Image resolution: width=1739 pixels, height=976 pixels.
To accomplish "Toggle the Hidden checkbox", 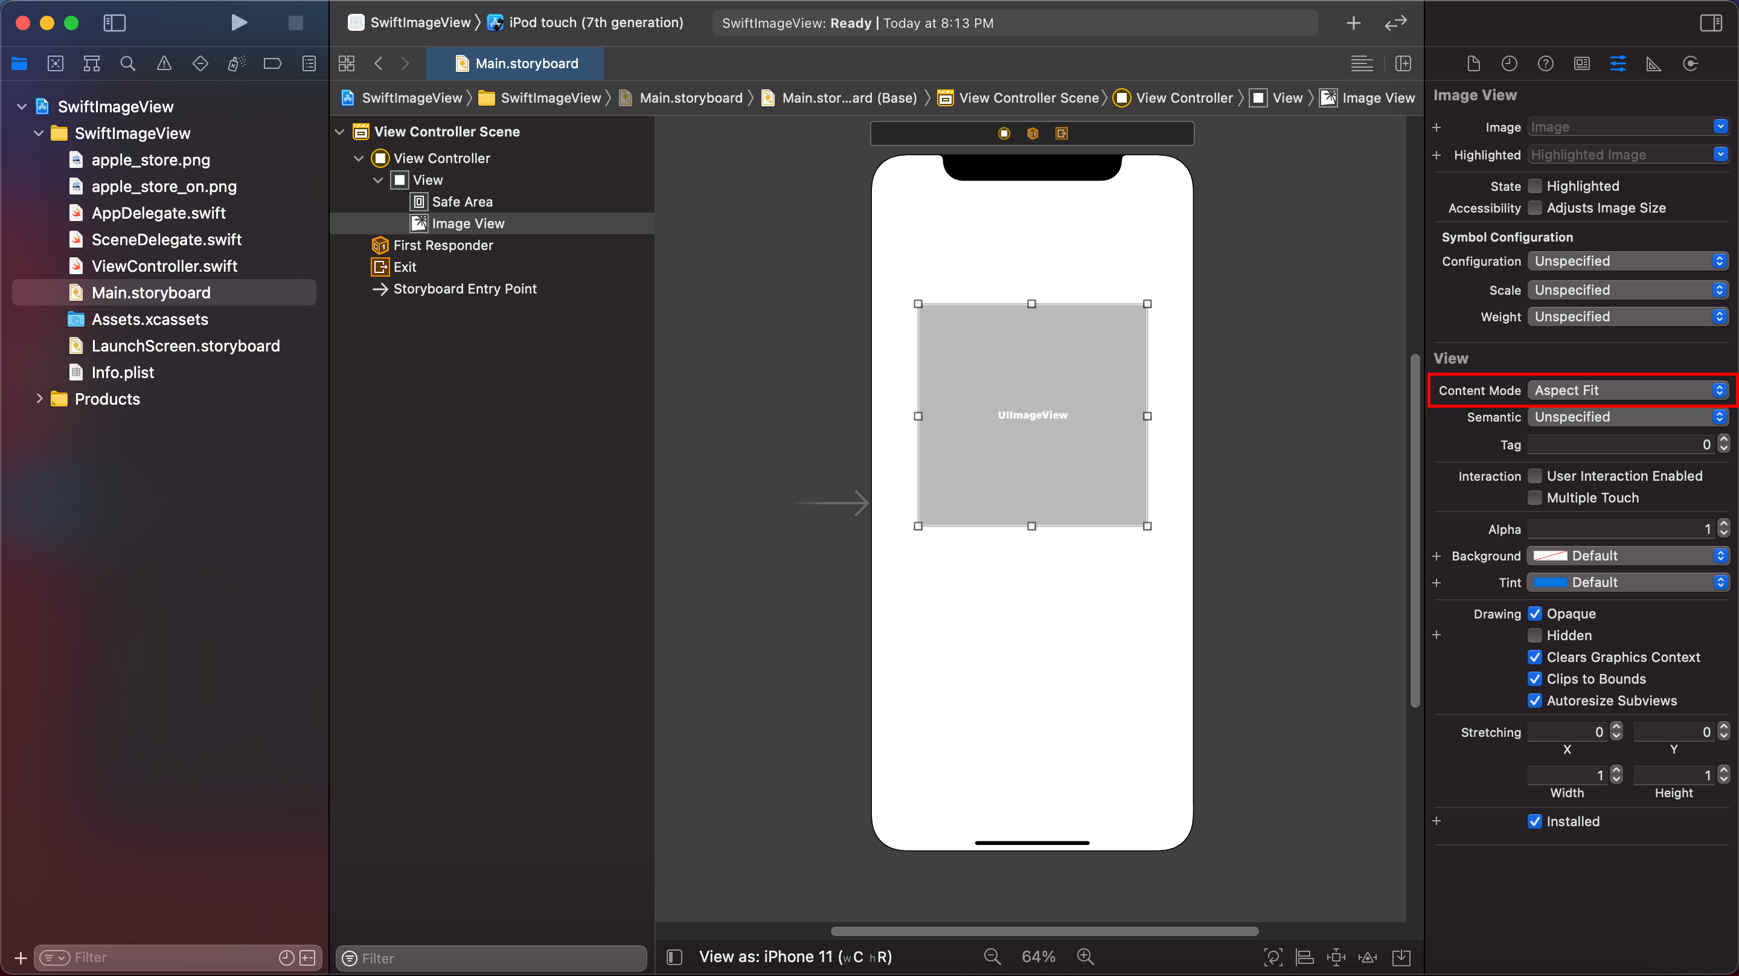I will point(1534,635).
